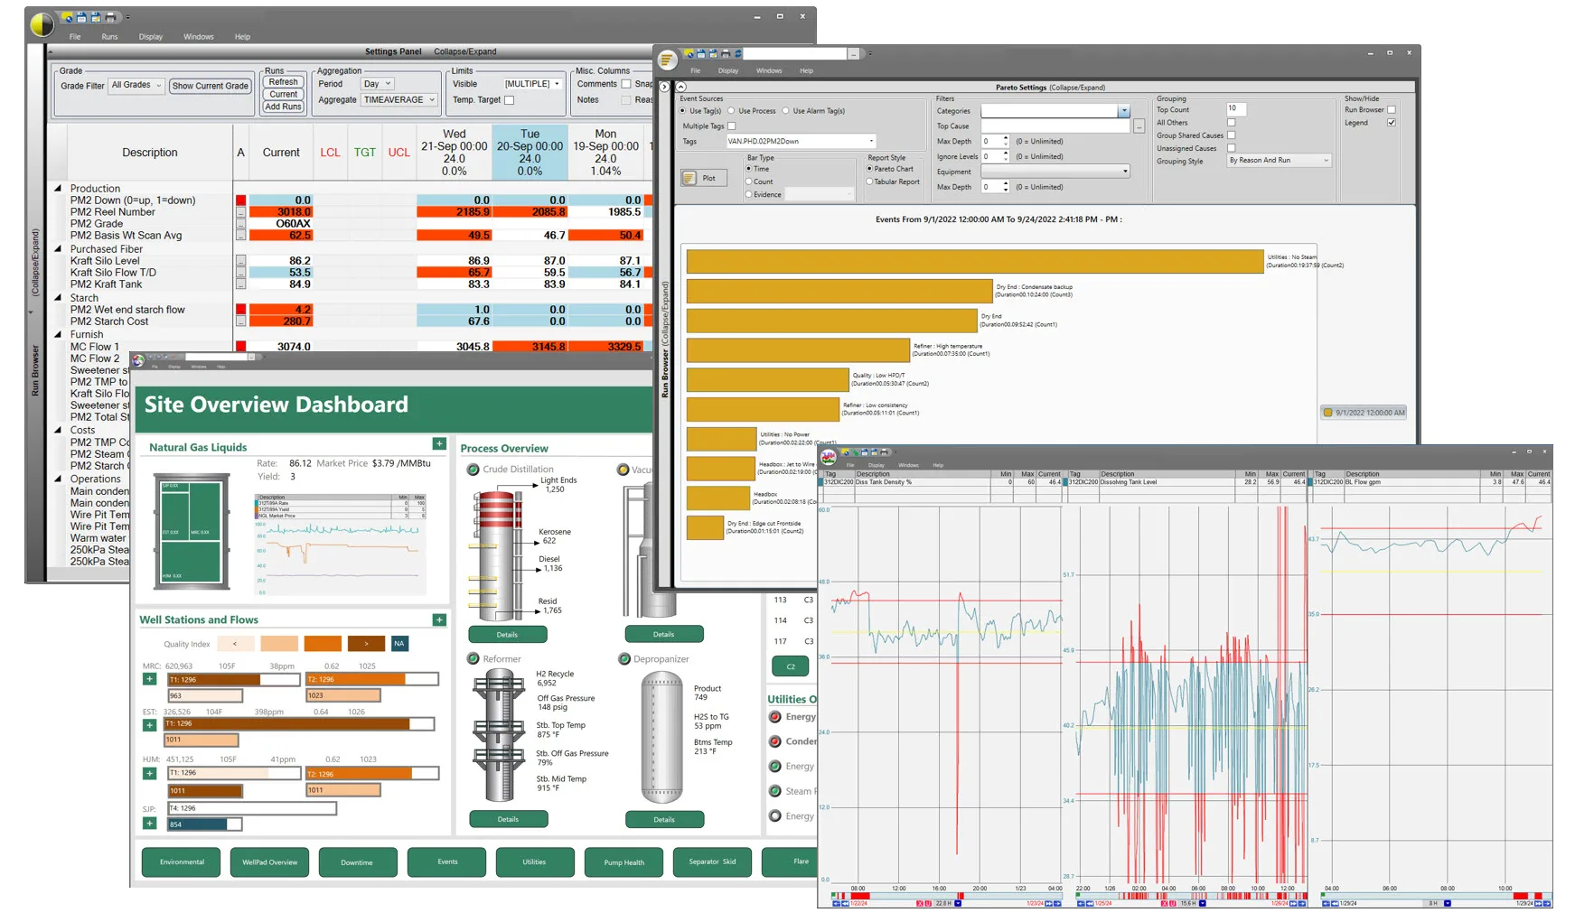Click plus icon beside Well Stations and Flows

439,620
